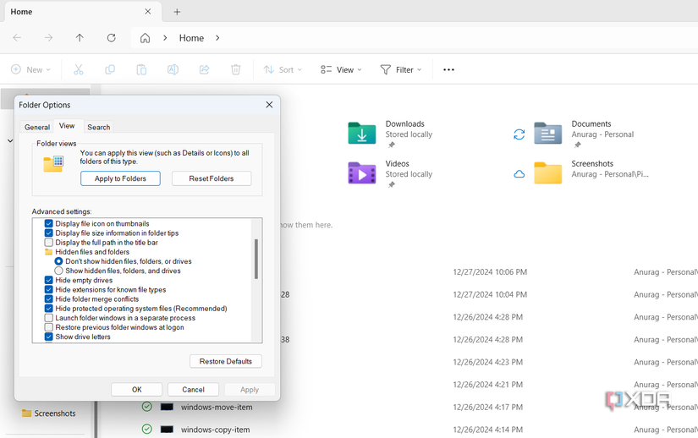This screenshot has height=438, width=698.
Task: Click thumbnail of windows-move-item file
Action: pyautogui.click(x=167, y=407)
